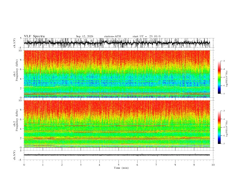Click the 9 minute tick on time axis
Image resolution: width=240 pixels, height=185 pixels.
click(194, 165)
